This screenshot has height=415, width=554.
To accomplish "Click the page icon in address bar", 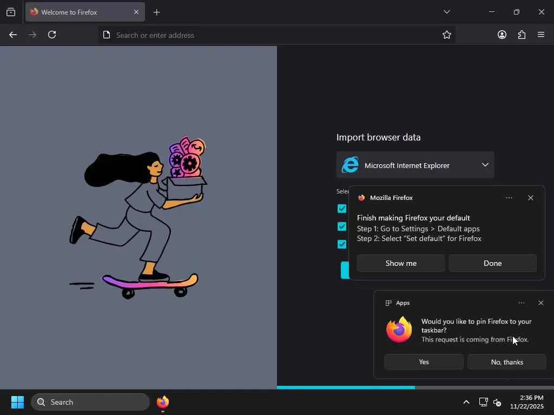I will (107, 35).
